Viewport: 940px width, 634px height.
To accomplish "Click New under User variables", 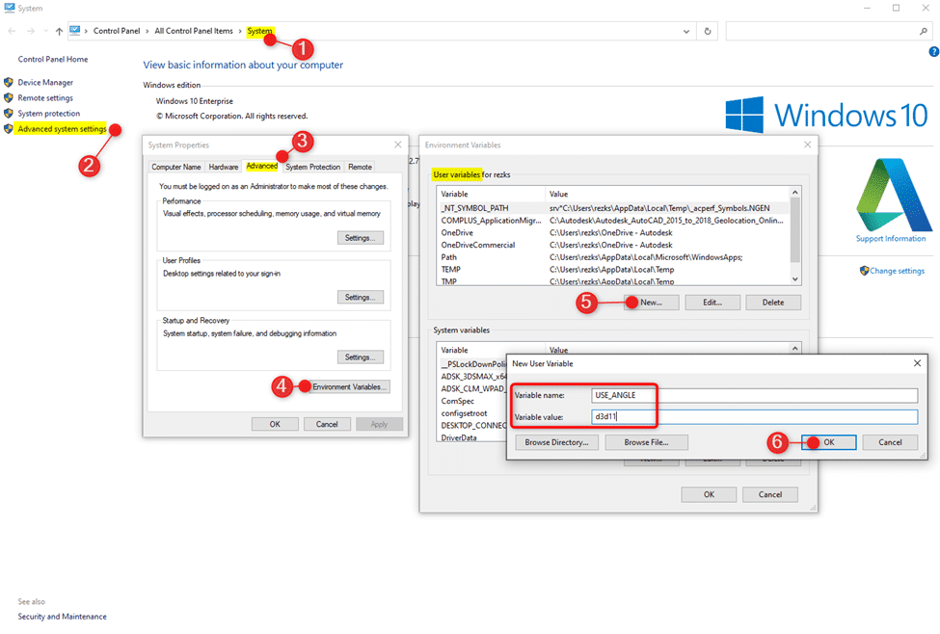I will point(651,303).
